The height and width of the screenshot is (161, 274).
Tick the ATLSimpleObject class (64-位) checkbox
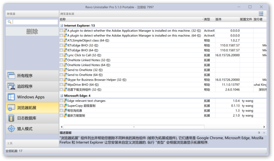coord(61,40)
